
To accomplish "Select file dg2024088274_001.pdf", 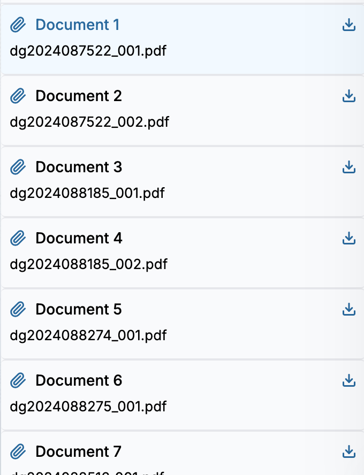I will pos(88,335).
